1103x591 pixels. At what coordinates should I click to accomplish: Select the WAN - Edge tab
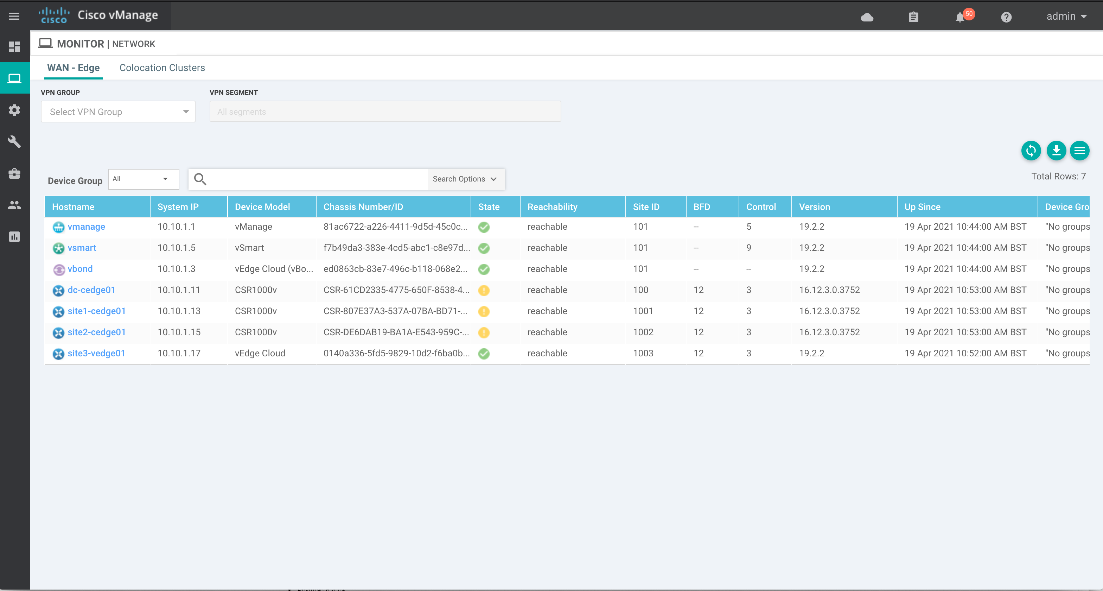(x=73, y=68)
